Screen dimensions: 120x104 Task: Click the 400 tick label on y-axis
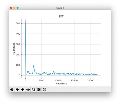coord(18,34)
